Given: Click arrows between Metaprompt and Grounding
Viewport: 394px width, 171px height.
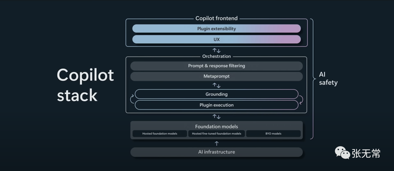Looking at the screenshot, I should [x=216, y=85].
